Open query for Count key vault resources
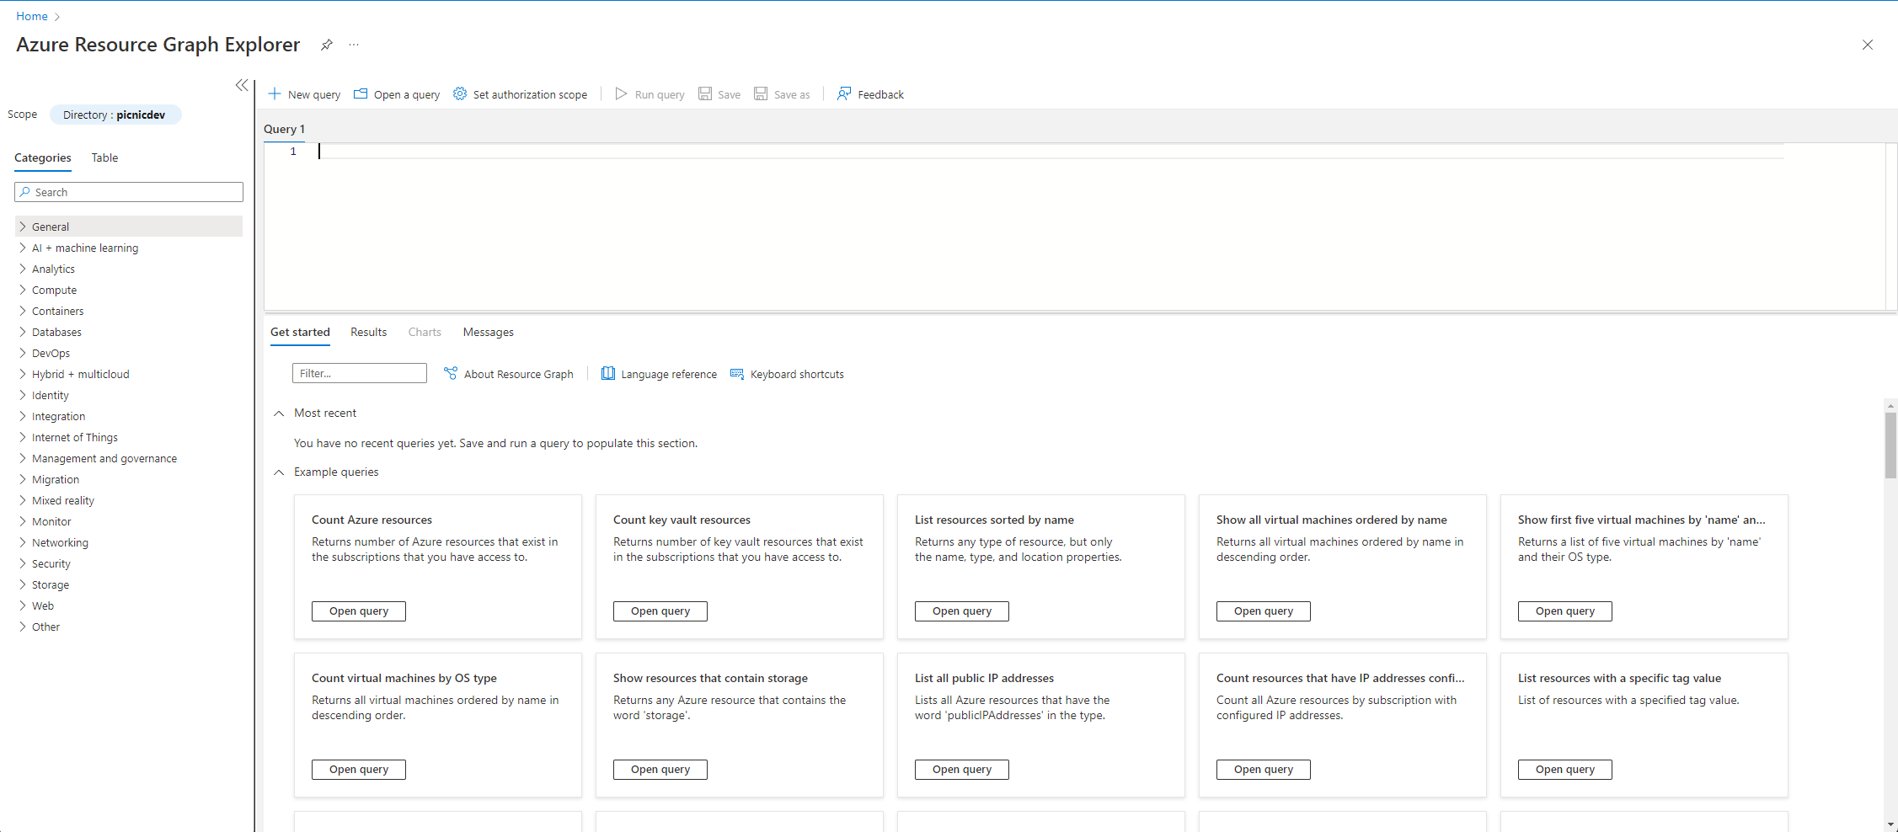1898x832 pixels. (x=660, y=611)
